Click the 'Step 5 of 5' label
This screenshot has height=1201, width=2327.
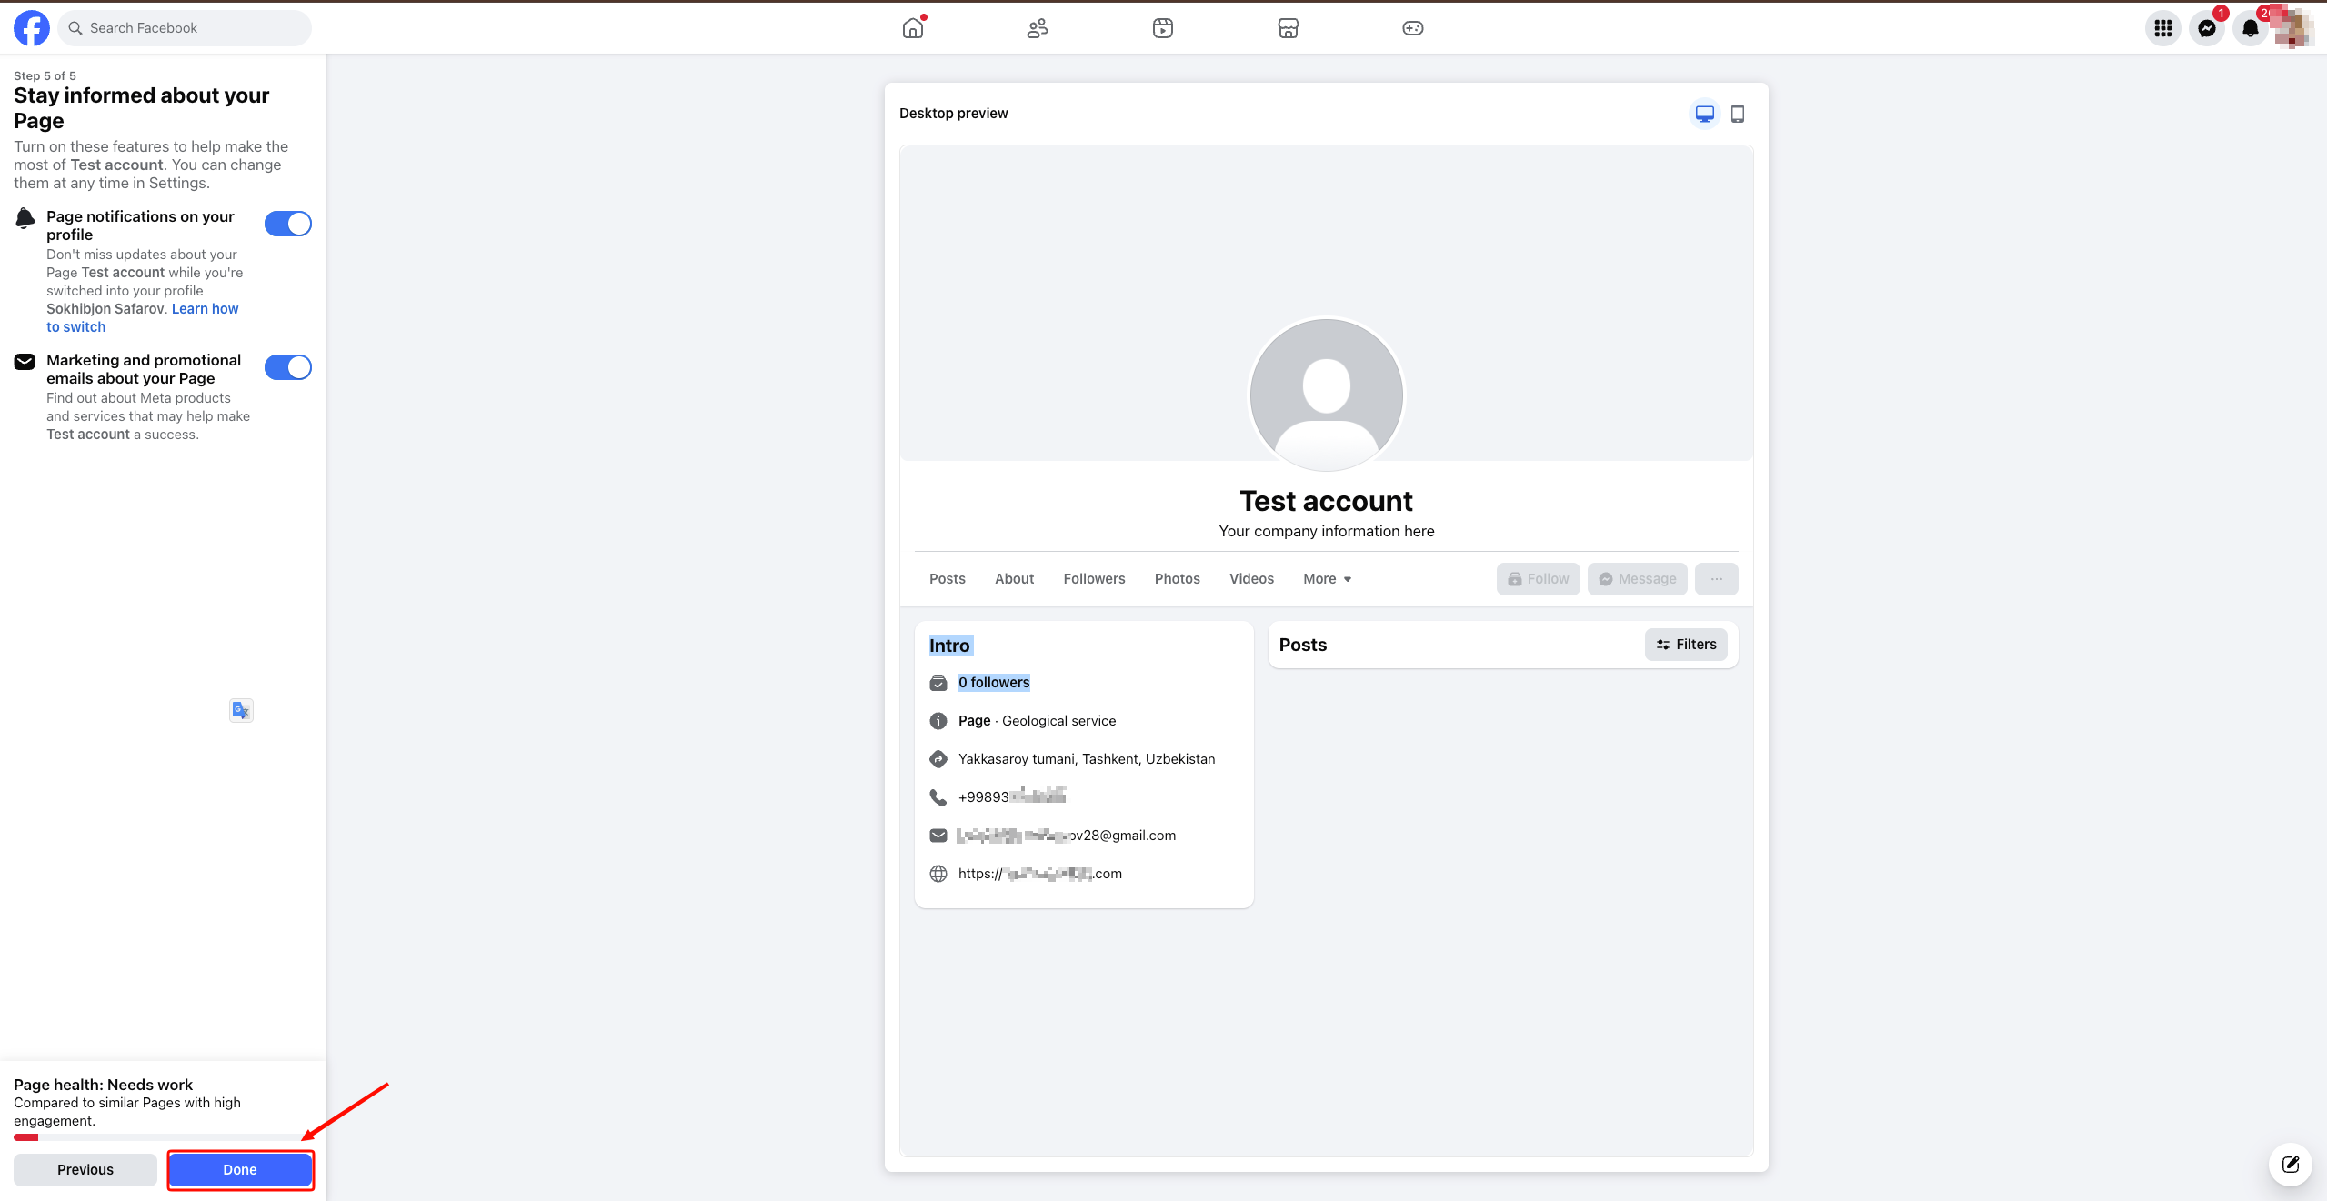45,75
